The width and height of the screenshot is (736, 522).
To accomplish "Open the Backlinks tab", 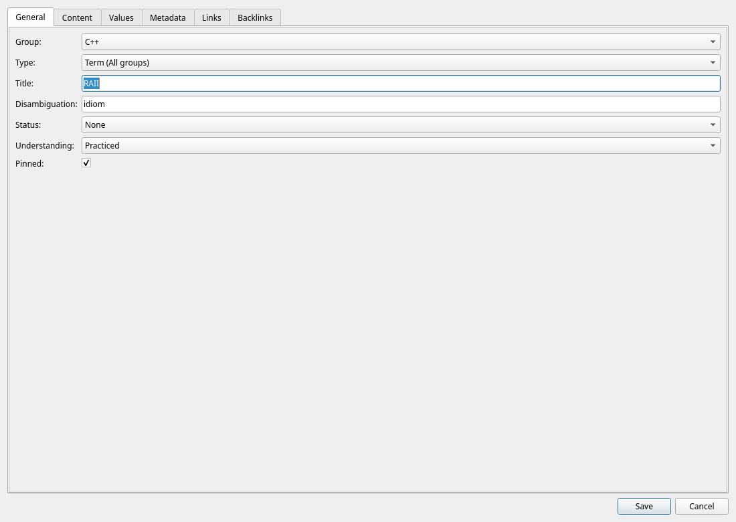I will 255,18.
